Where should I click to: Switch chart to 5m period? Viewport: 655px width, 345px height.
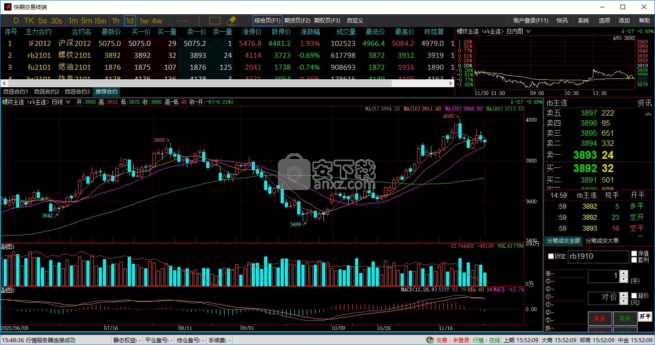pos(86,21)
